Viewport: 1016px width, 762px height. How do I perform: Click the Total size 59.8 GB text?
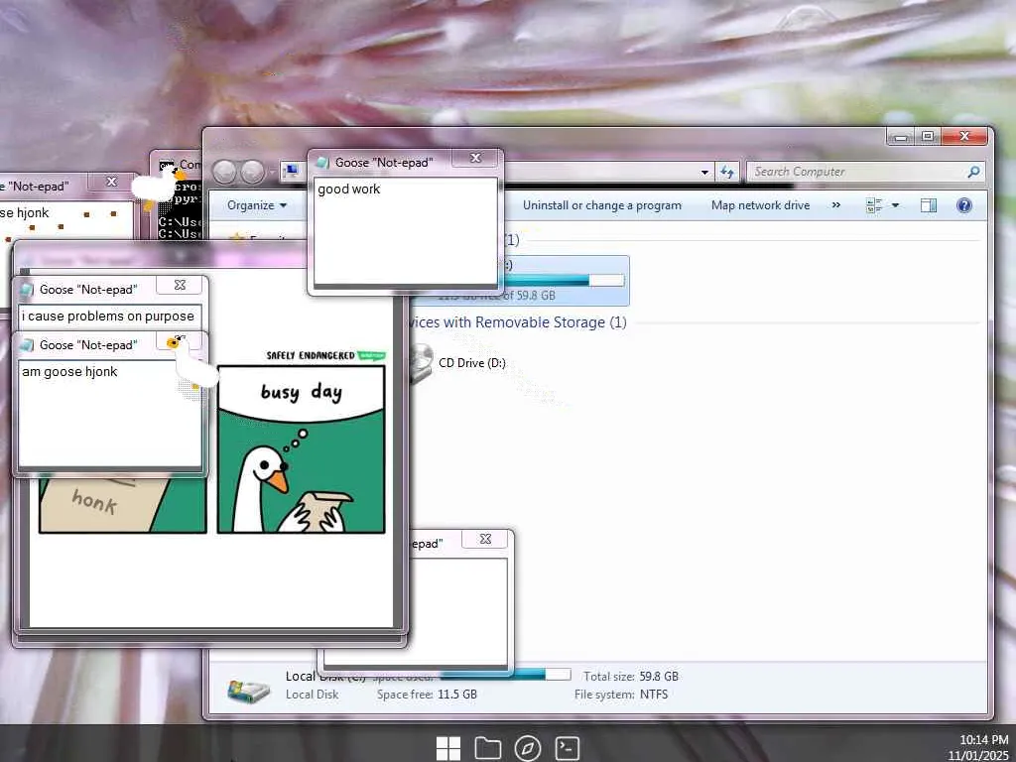tap(630, 677)
